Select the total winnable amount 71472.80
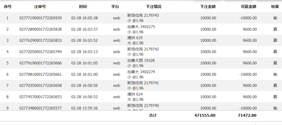The image size is (282, 125). pos(247,115)
